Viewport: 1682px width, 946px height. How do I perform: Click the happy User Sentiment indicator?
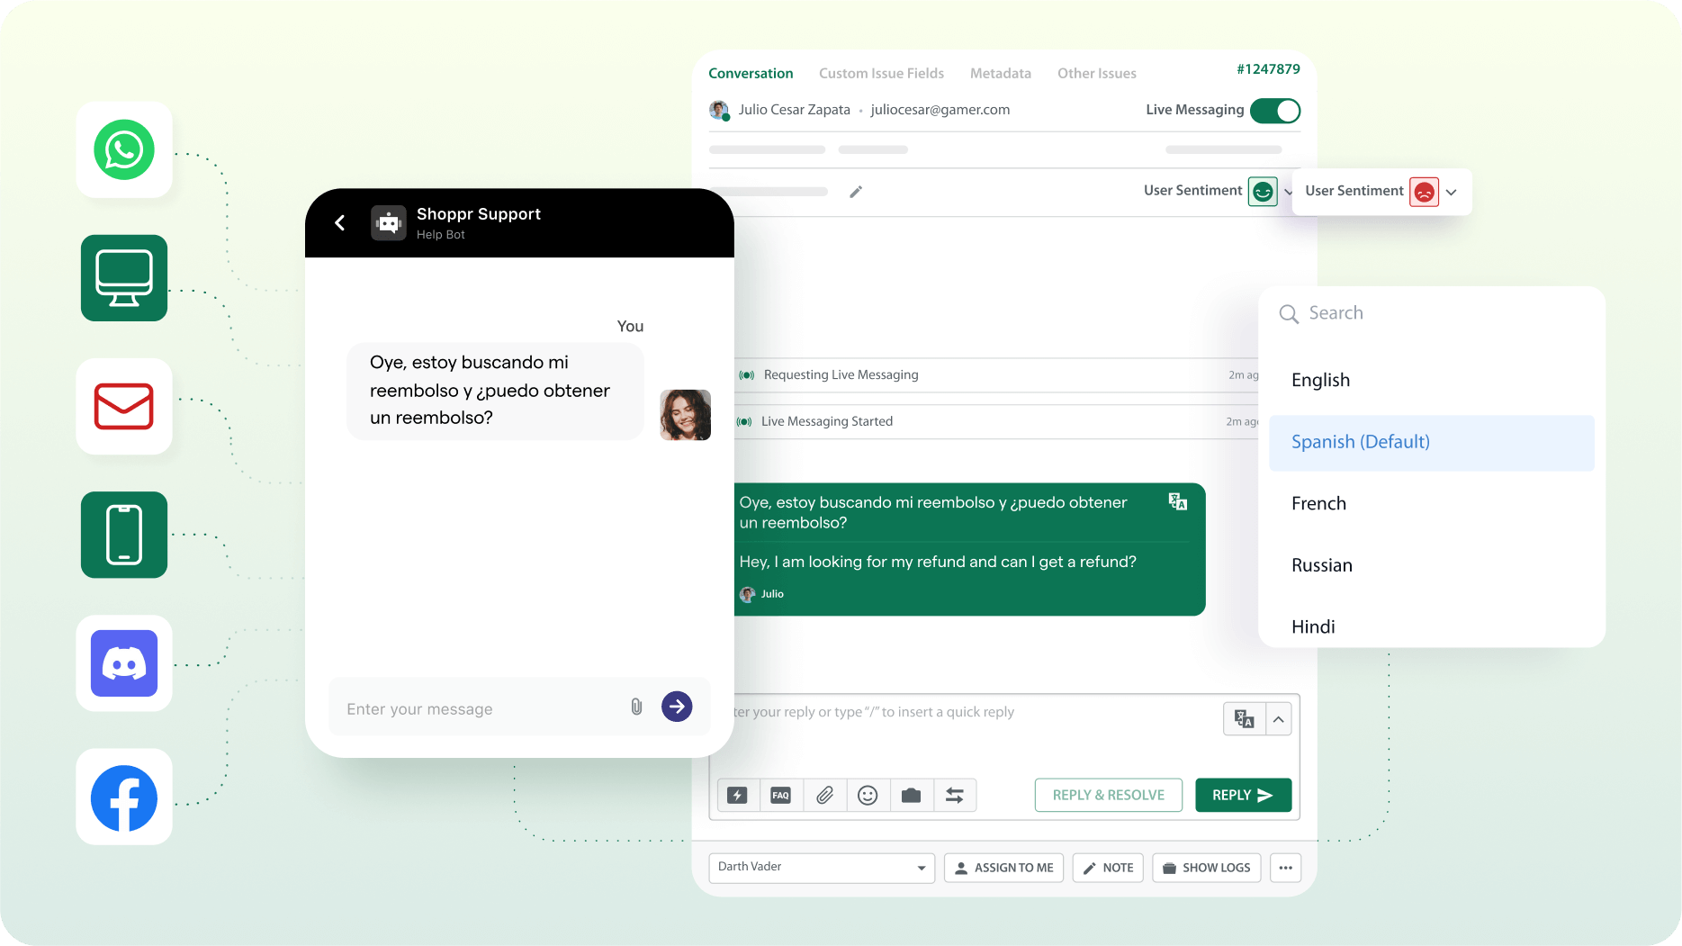(x=1263, y=191)
